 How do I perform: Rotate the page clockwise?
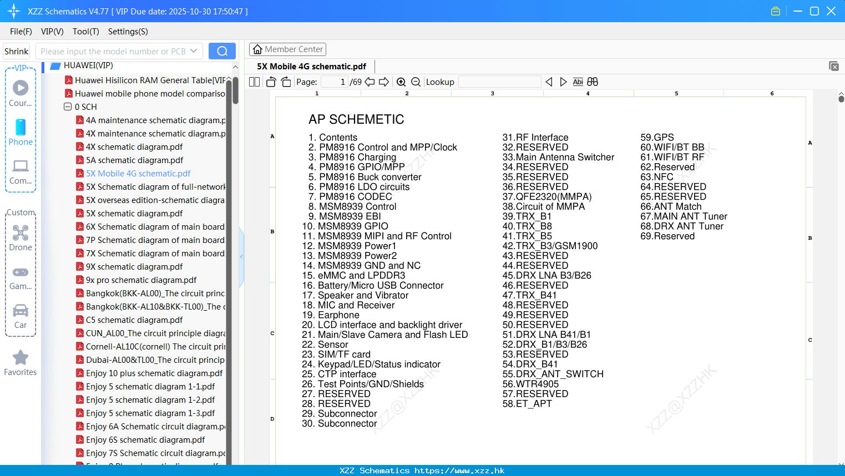point(286,82)
